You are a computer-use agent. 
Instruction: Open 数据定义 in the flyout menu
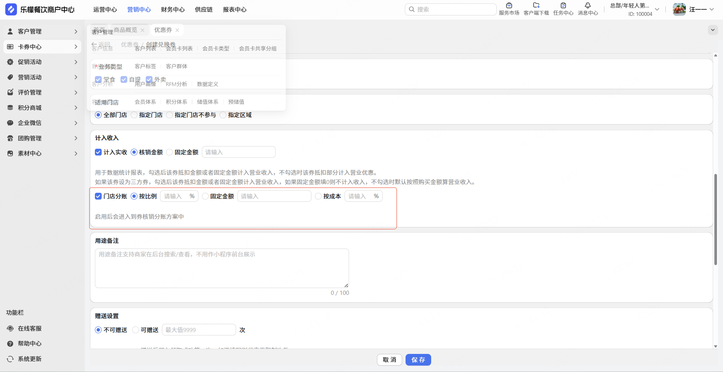(x=207, y=84)
